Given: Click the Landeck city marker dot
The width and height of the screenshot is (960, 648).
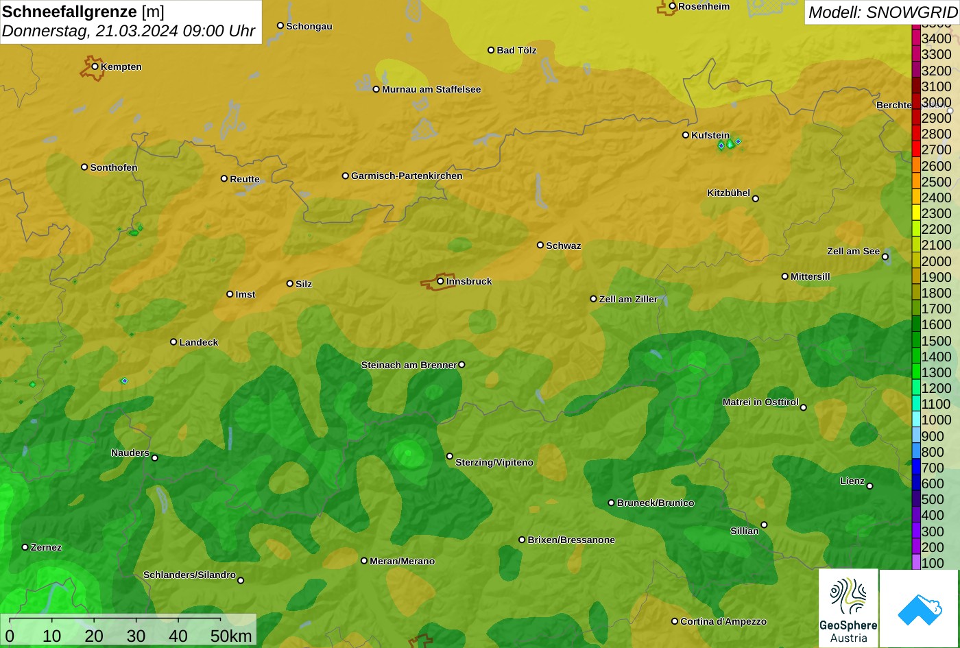Looking at the screenshot, I should click(173, 342).
